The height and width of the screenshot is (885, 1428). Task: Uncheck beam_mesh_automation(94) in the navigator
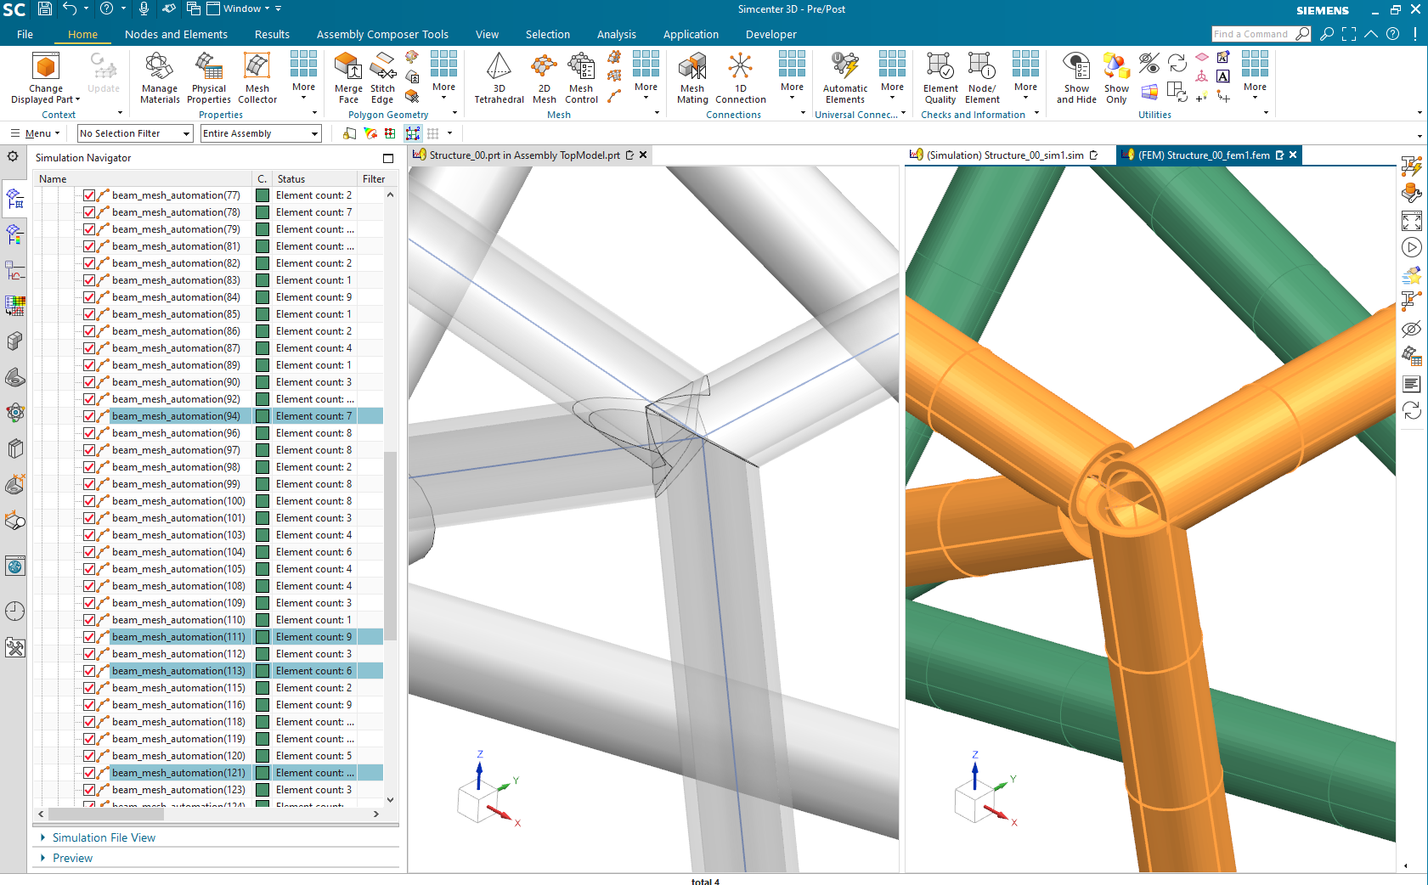pyautogui.click(x=89, y=416)
